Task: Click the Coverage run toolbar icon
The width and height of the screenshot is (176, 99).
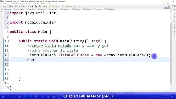Action: (x=36, y=6)
